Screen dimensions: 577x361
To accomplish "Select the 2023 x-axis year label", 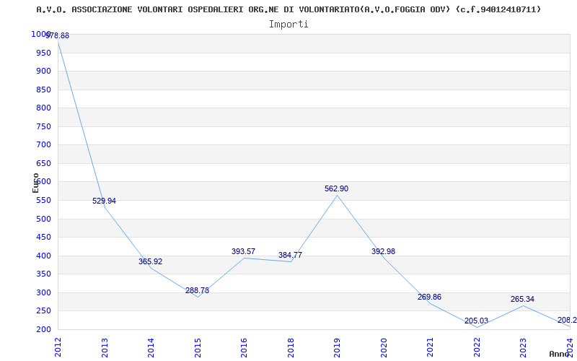I will point(524,347).
